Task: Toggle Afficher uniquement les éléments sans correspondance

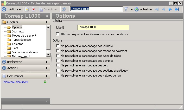Action: (58, 34)
